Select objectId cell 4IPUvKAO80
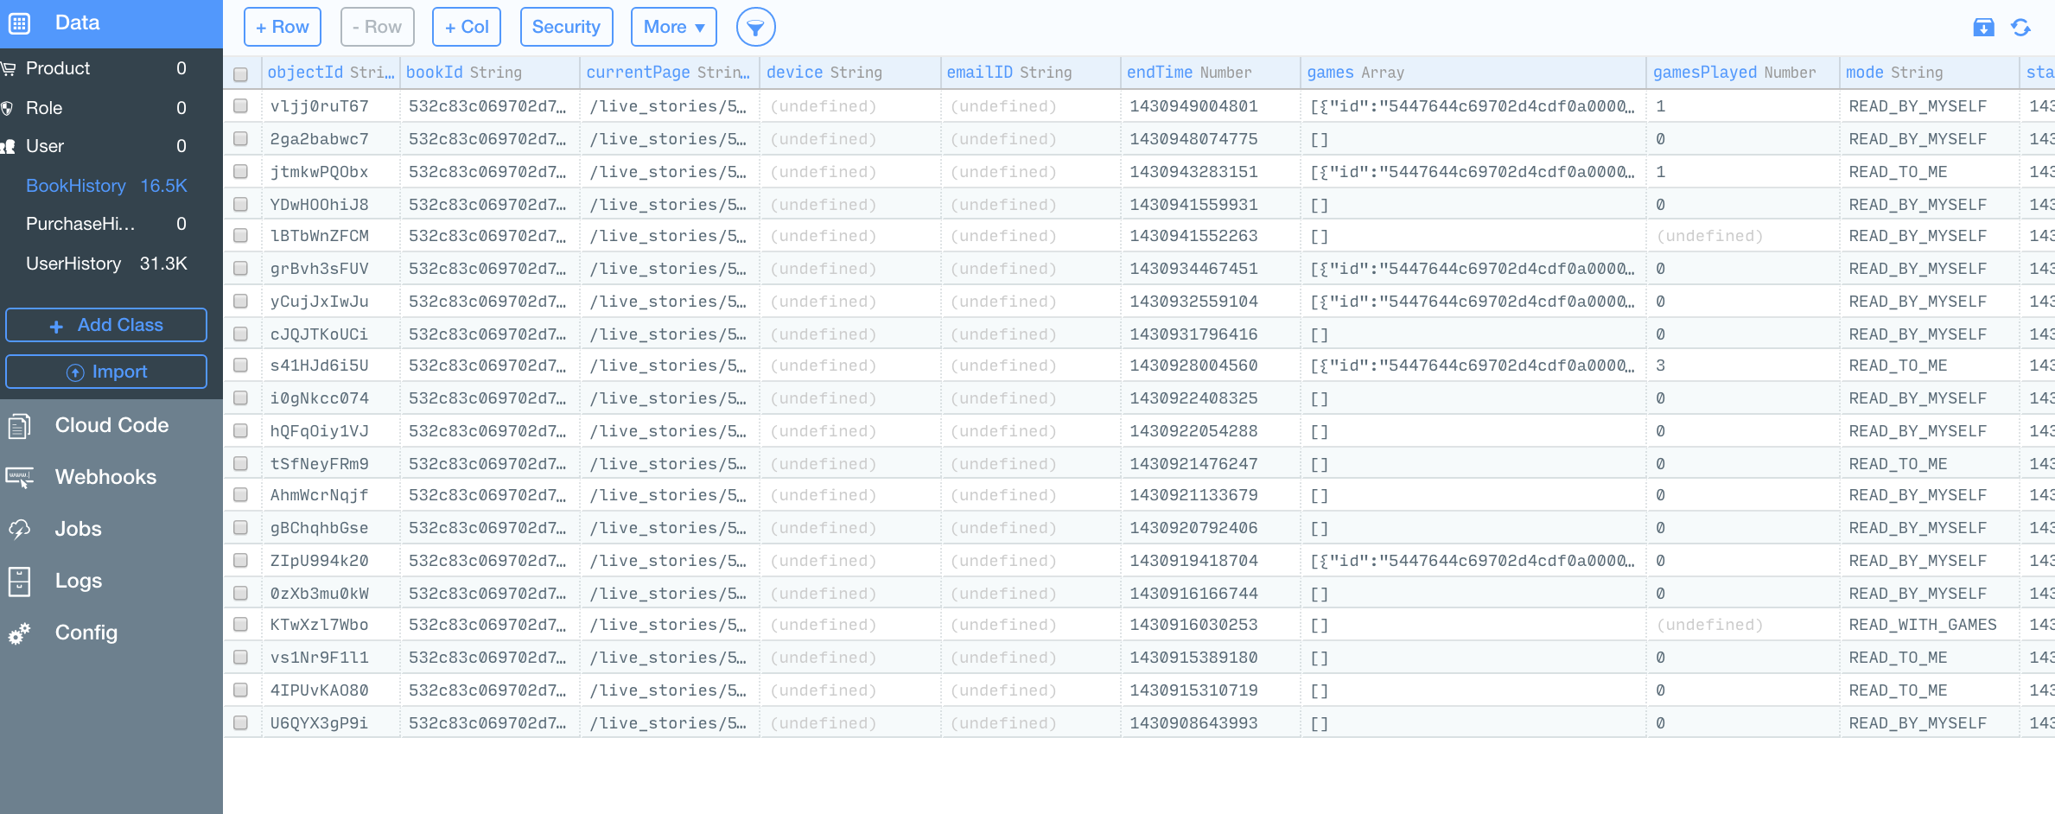2055x814 pixels. (330, 690)
